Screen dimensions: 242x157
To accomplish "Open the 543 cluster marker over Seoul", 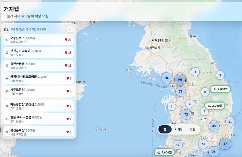I will [180, 80].
